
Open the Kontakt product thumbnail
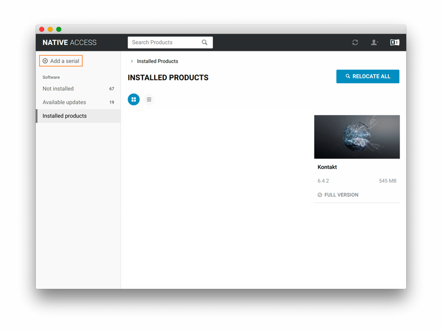click(357, 137)
